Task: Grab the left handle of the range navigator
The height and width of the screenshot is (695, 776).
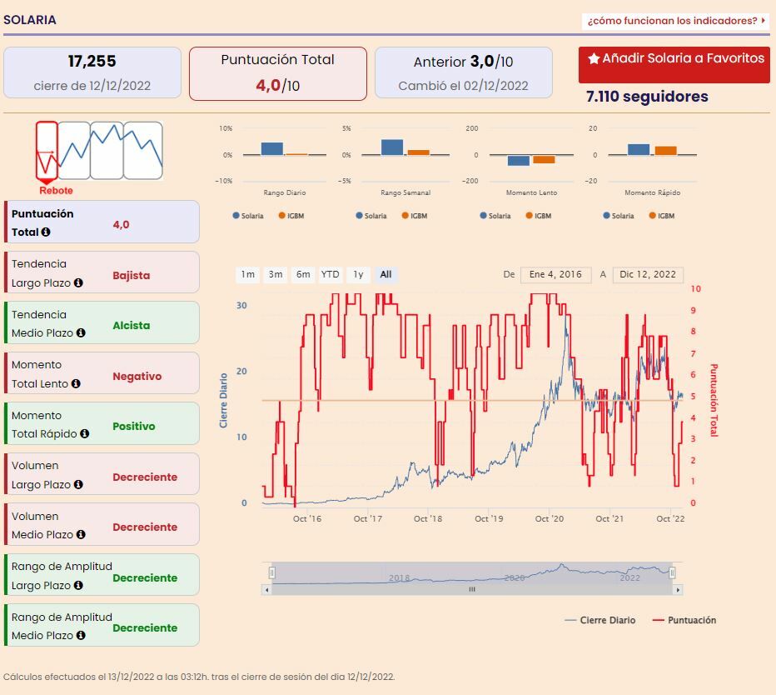Action: 271,572
